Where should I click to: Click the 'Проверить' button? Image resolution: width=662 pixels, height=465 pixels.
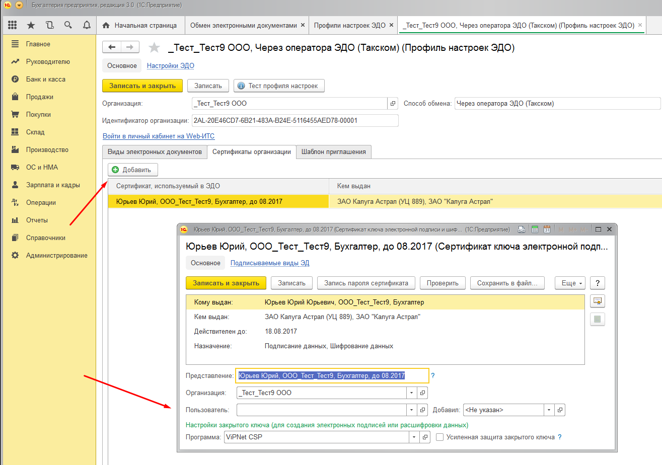click(443, 283)
